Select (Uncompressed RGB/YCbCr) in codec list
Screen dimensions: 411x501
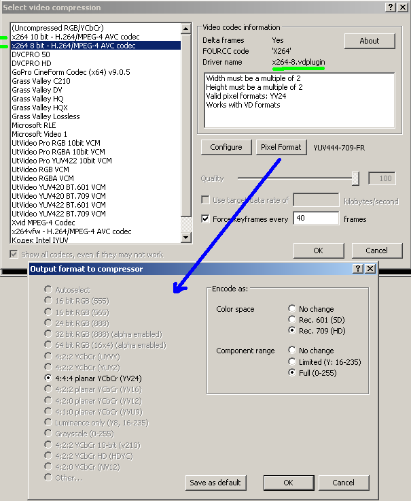[96, 28]
